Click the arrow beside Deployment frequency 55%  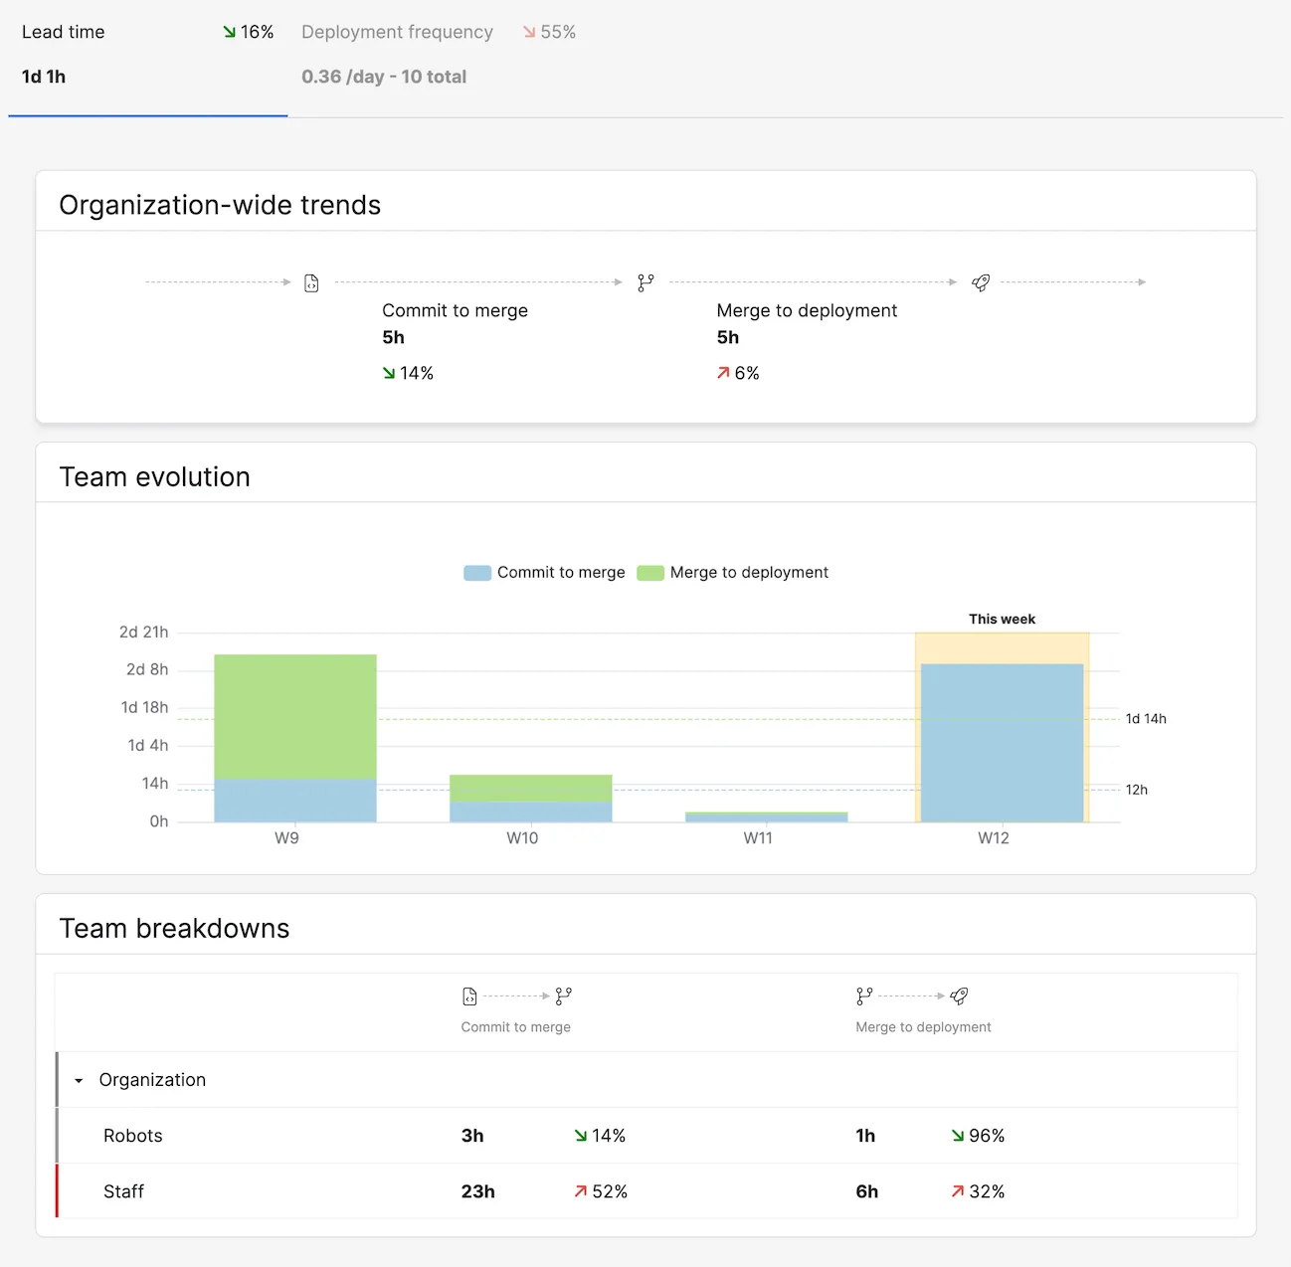tap(529, 33)
